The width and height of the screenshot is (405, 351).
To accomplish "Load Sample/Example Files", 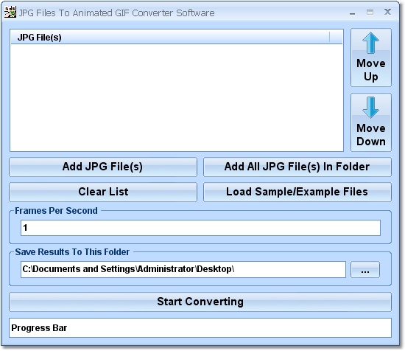I will [297, 192].
